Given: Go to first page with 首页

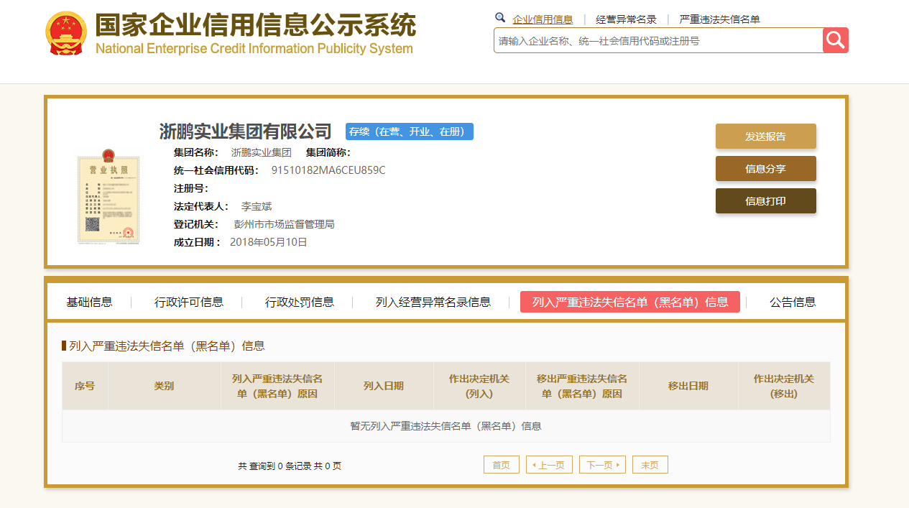Looking at the screenshot, I should click(502, 465).
